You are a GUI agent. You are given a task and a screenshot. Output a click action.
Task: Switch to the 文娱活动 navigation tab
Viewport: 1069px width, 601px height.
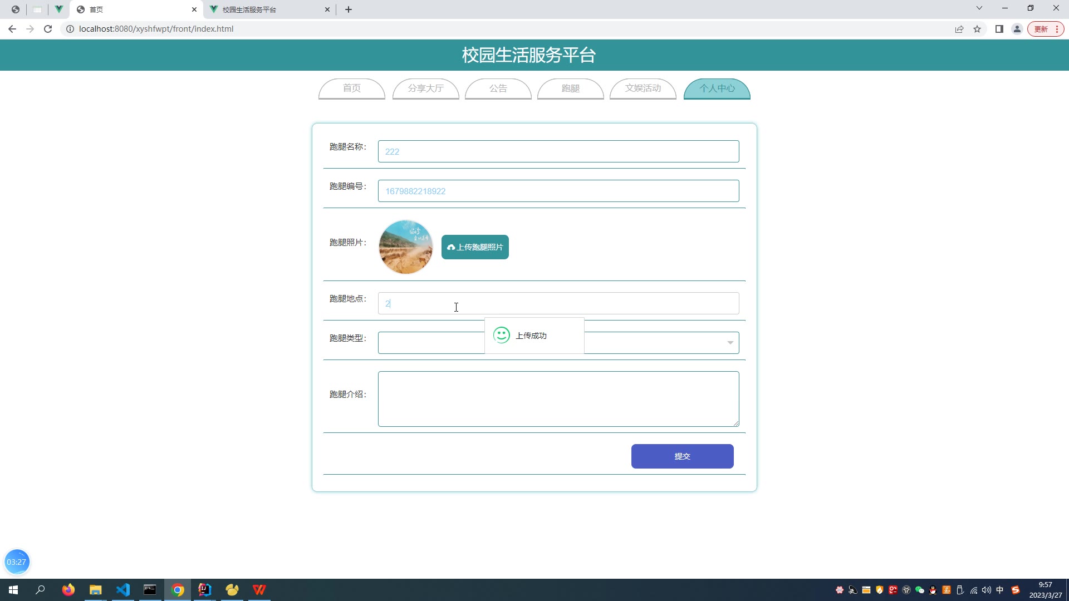point(643,88)
